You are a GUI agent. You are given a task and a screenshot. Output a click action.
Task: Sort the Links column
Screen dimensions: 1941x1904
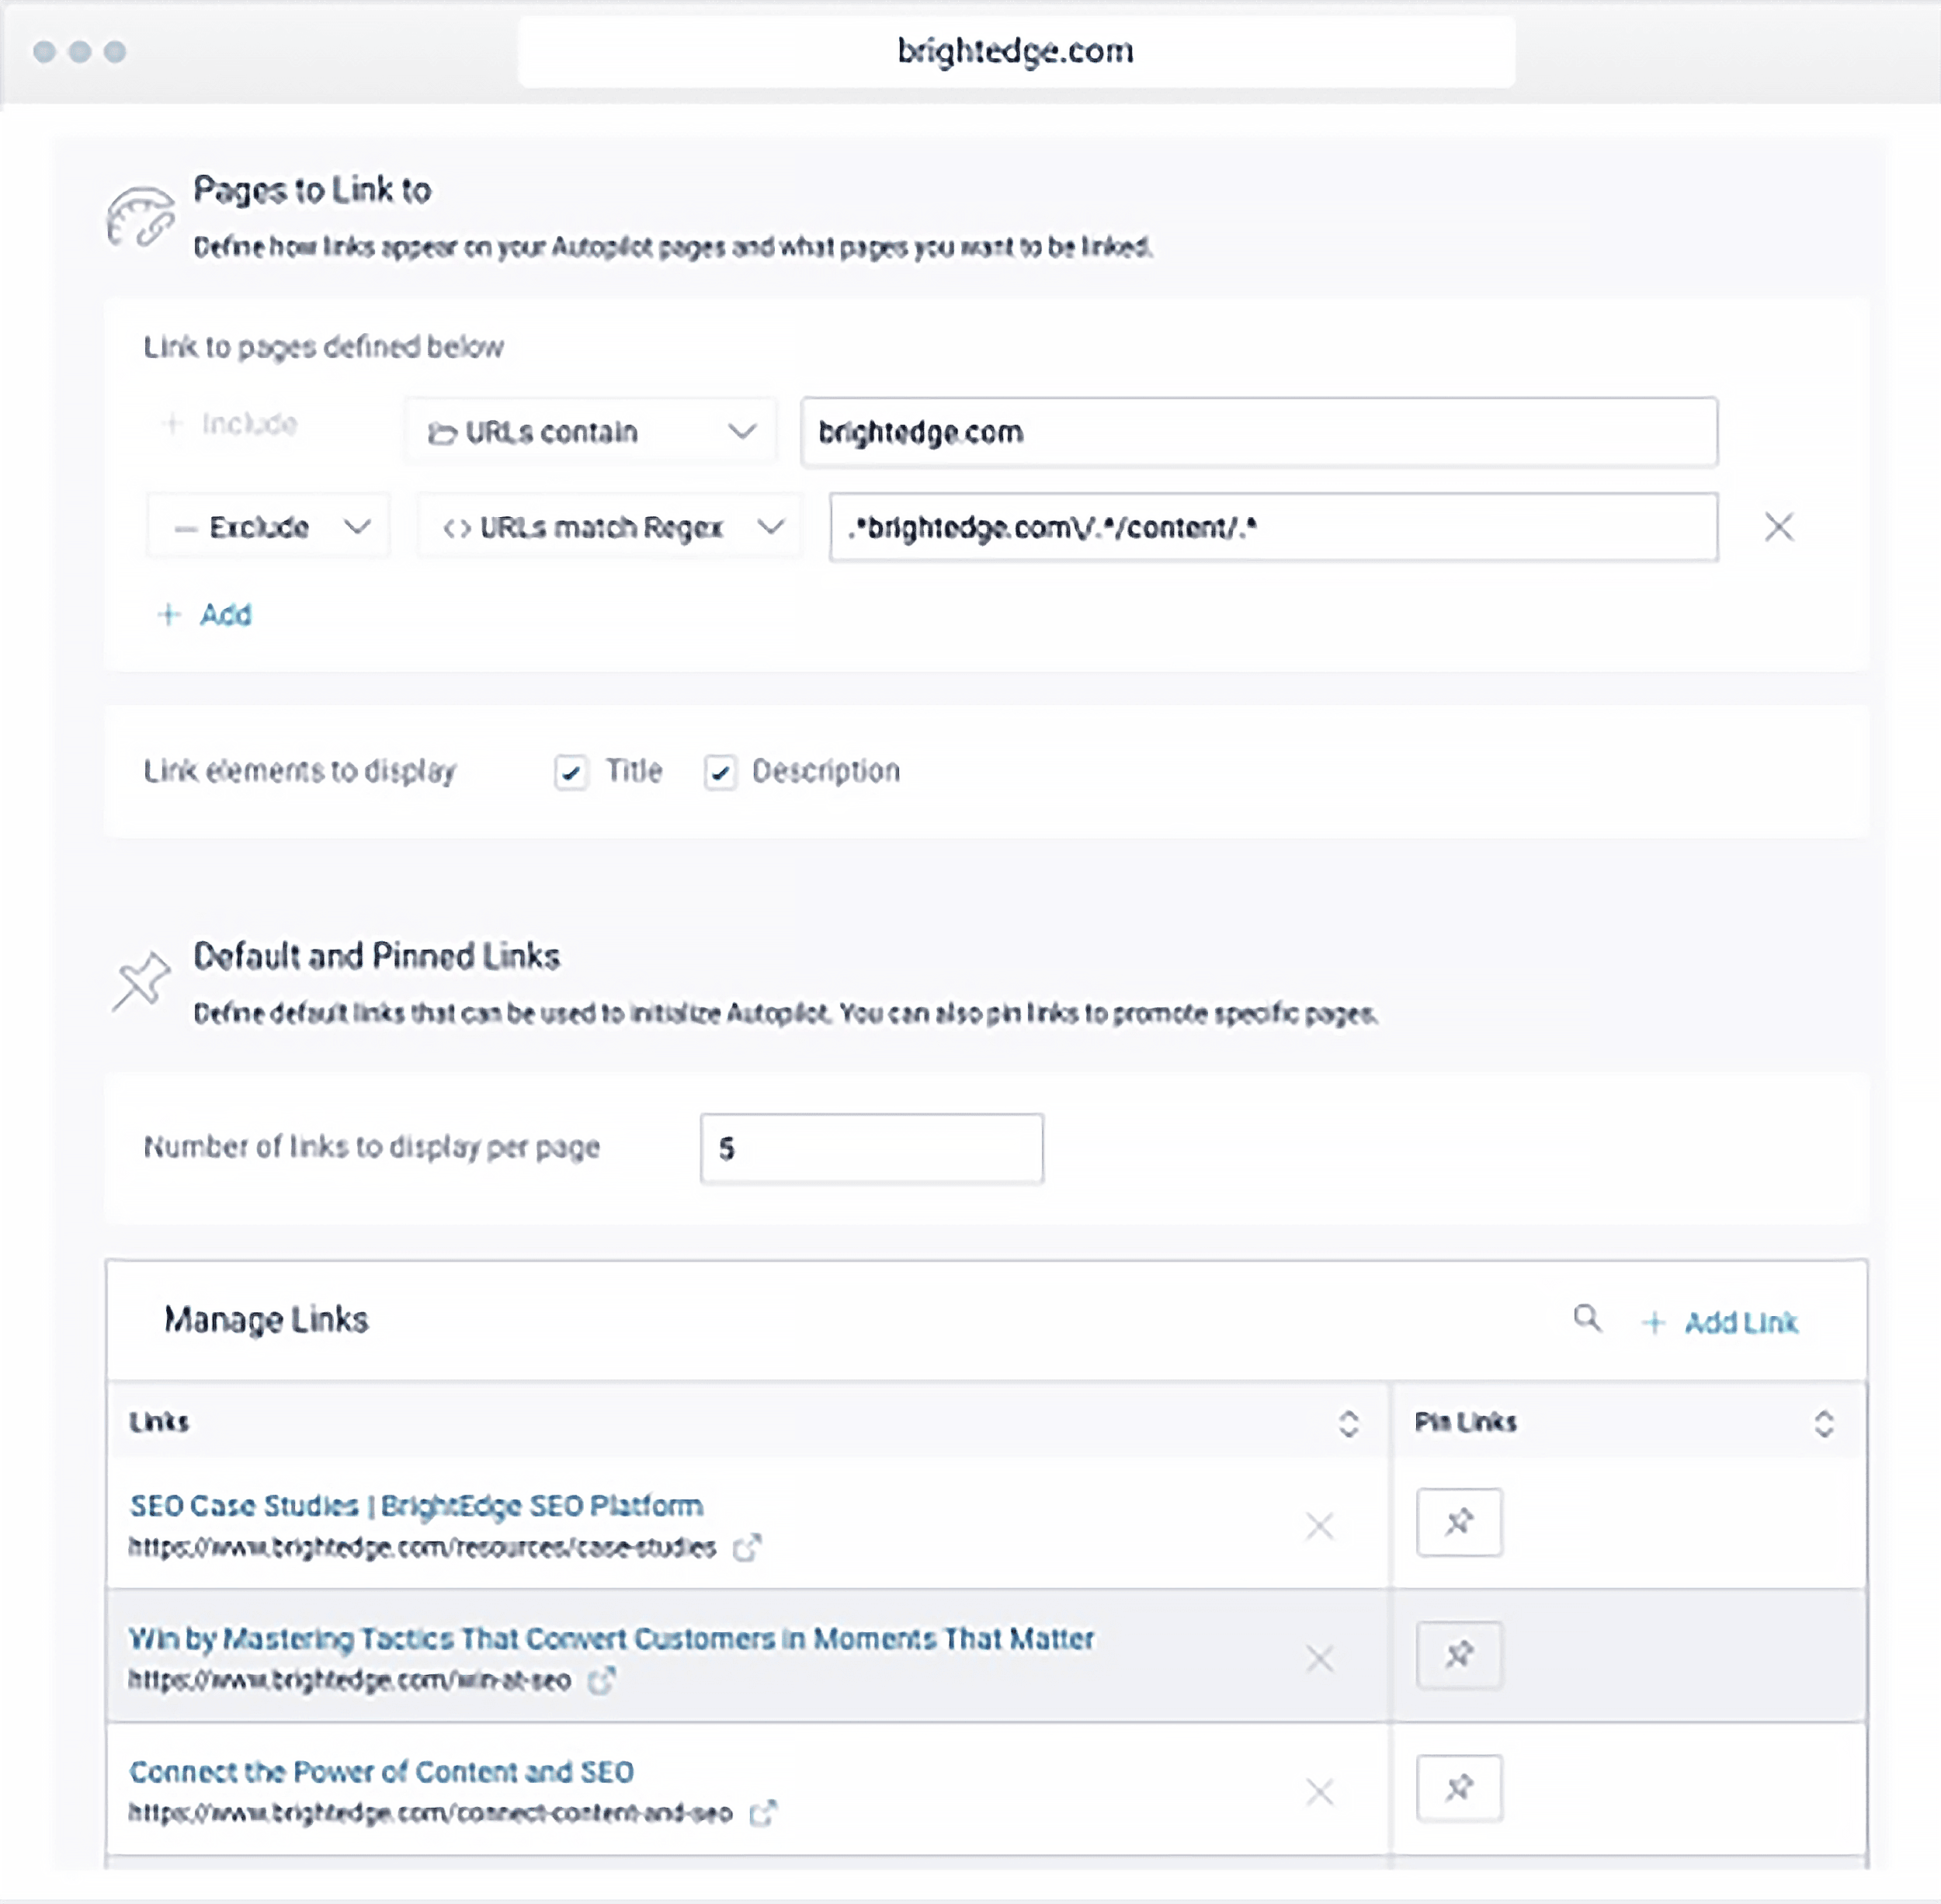pyautogui.click(x=1348, y=1423)
